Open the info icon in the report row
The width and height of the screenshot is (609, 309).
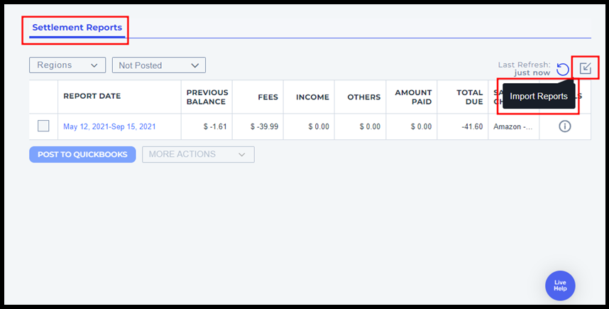click(x=565, y=126)
